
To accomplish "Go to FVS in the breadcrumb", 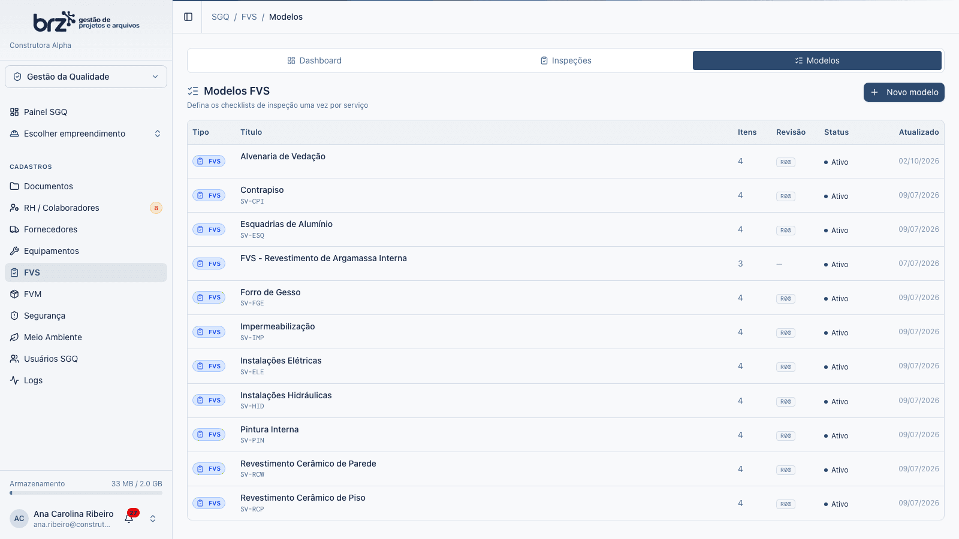I will [249, 17].
